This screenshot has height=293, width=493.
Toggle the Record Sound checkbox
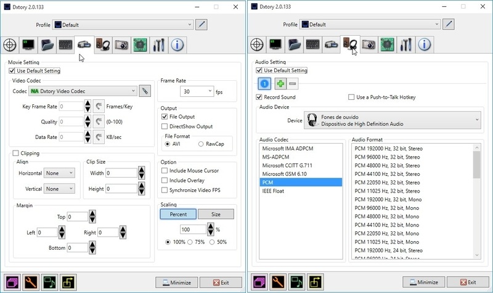coord(259,97)
